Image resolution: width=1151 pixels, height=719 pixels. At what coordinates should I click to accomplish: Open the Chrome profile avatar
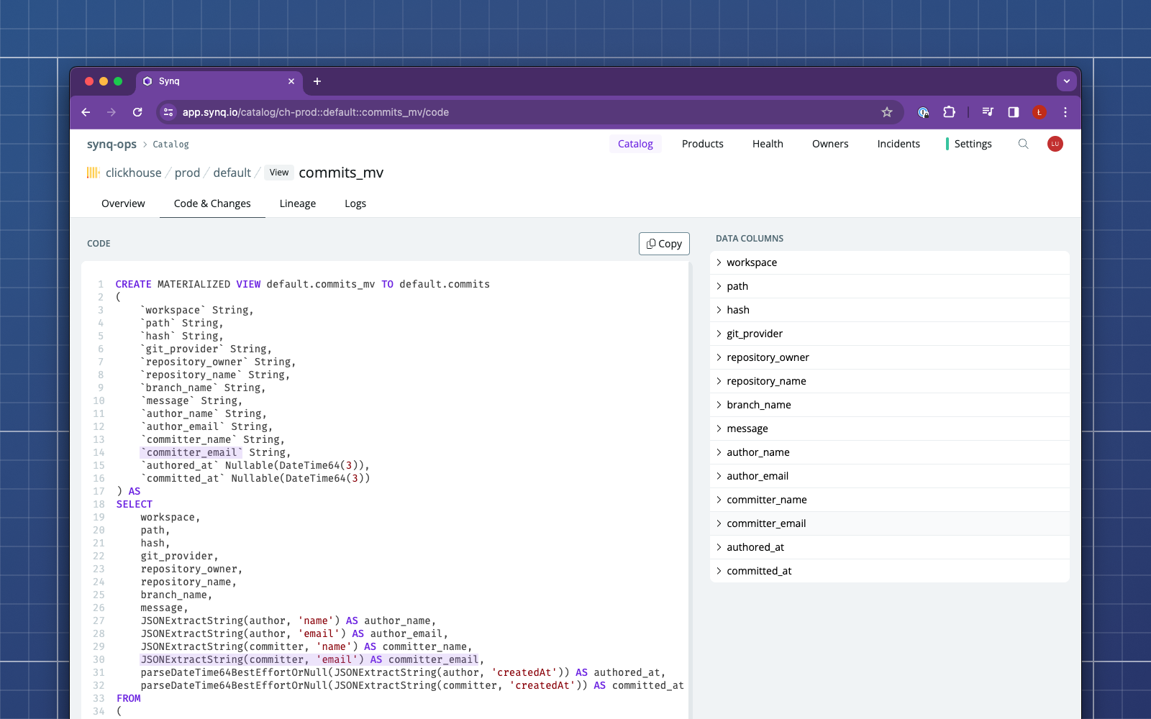click(x=1039, y=112)
